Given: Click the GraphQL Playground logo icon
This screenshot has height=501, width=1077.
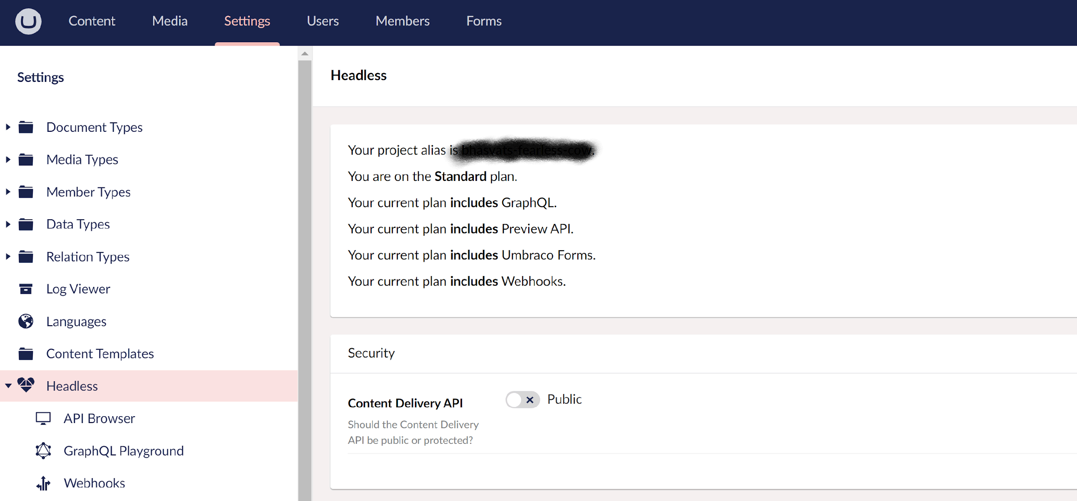Looking at the screenshot, I should (x=43, y=451).
